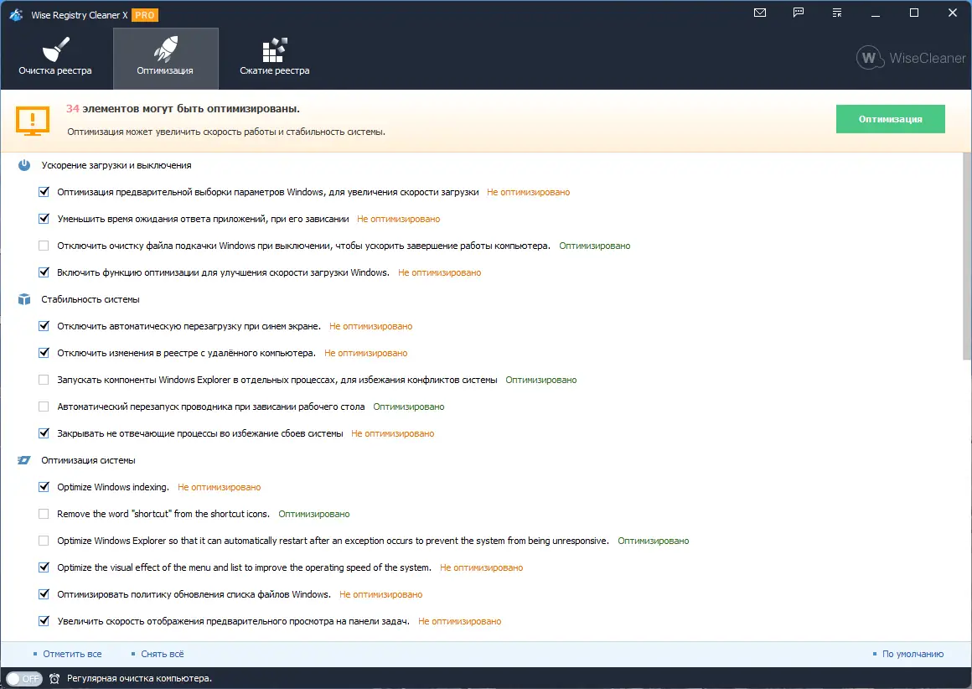Open the Сжатие реестра tab

(275, 59)
